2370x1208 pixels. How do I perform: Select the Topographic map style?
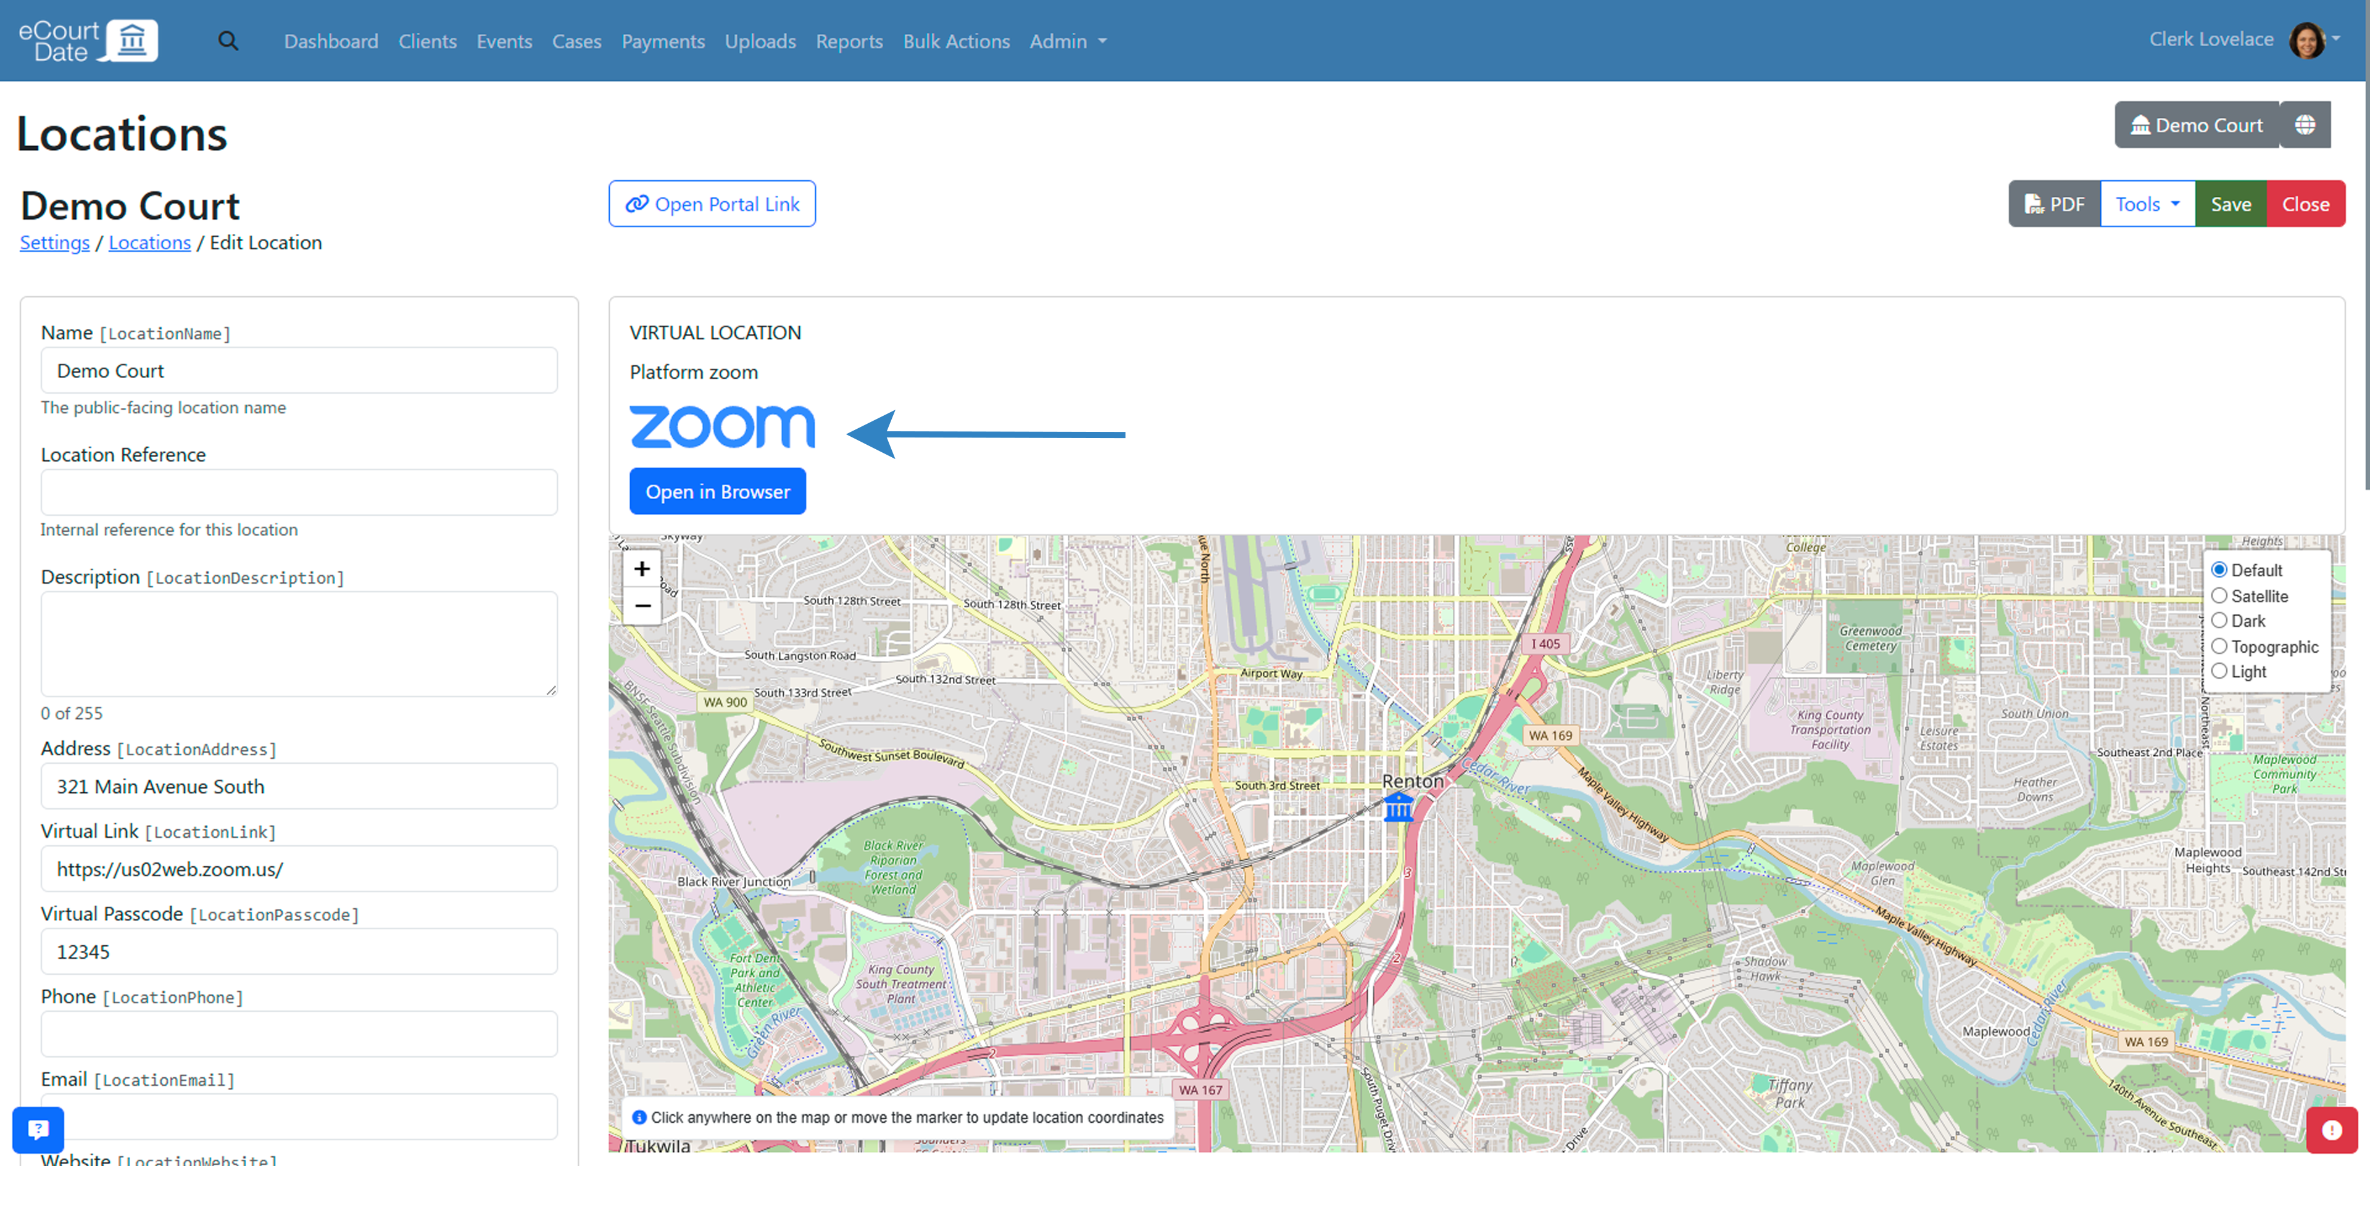click(x=2219, y=647)
